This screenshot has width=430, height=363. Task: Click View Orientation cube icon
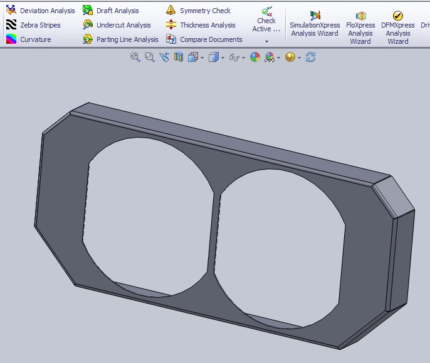[193, 57]
